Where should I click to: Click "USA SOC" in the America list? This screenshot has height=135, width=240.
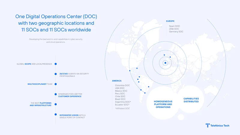[x=120, y=88]
